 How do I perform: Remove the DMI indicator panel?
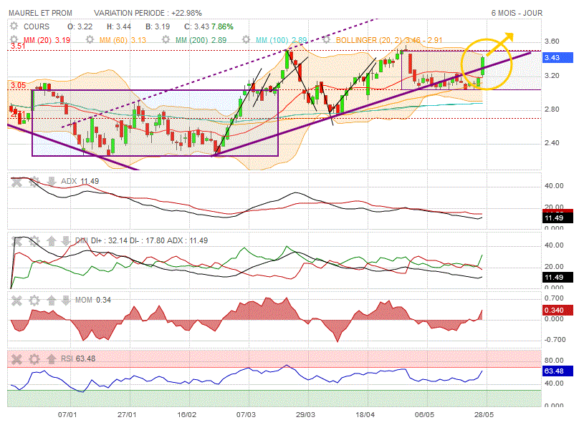coord(16,241)
